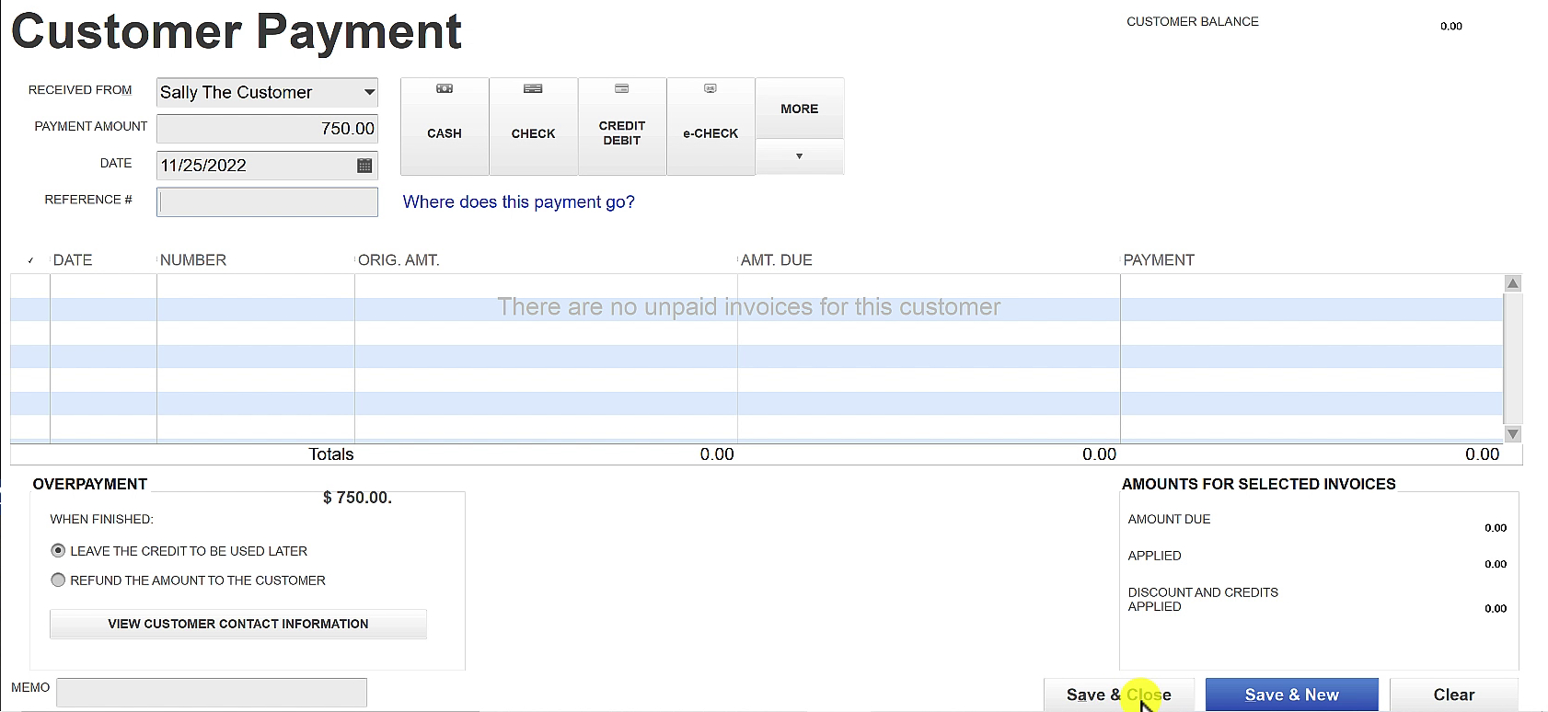This screenshot has height=712, width=1548.
Task: Select the CASH payment method icon
Action: click(x=445, y=88)
